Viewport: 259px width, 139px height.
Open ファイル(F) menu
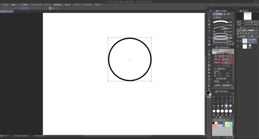5,5
